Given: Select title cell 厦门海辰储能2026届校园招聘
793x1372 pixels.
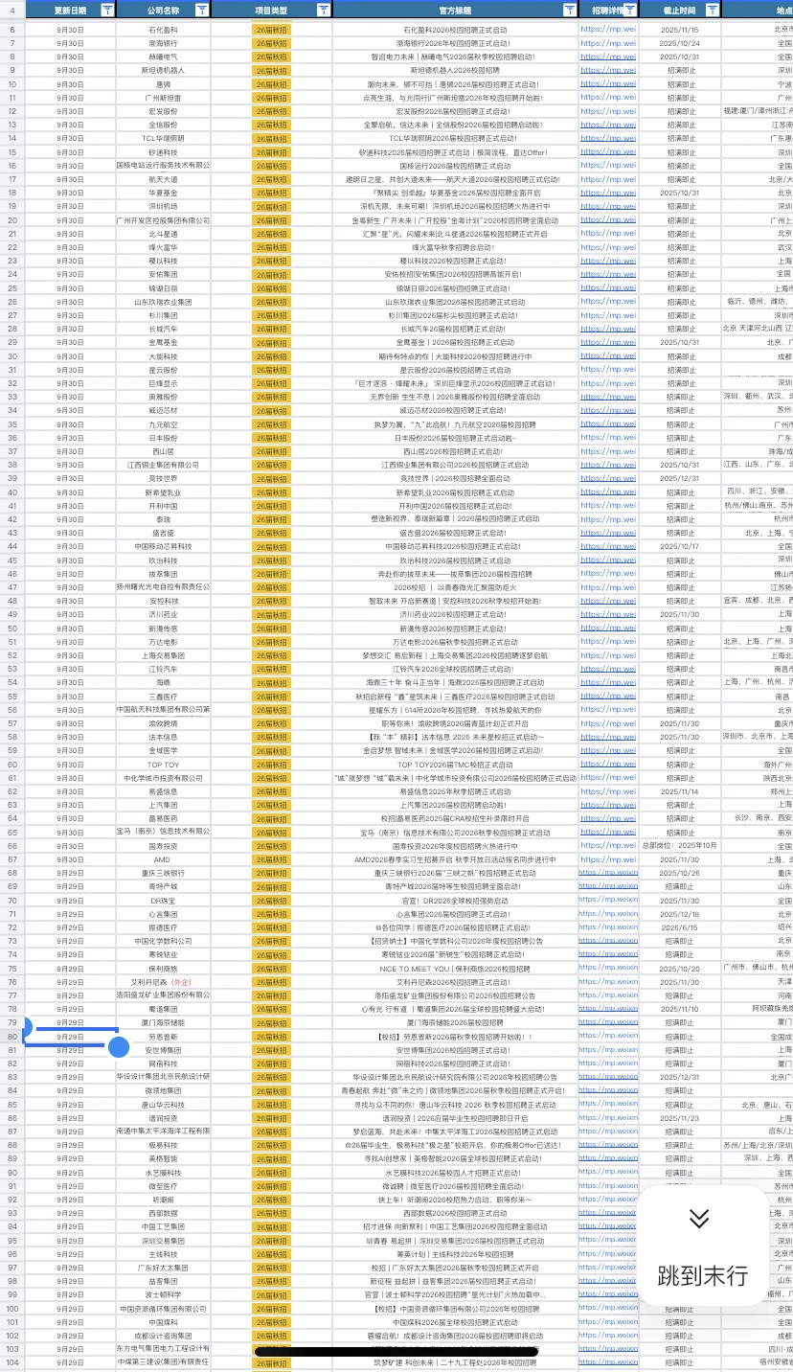Looking at the screenshot, I should [455, 1022].
